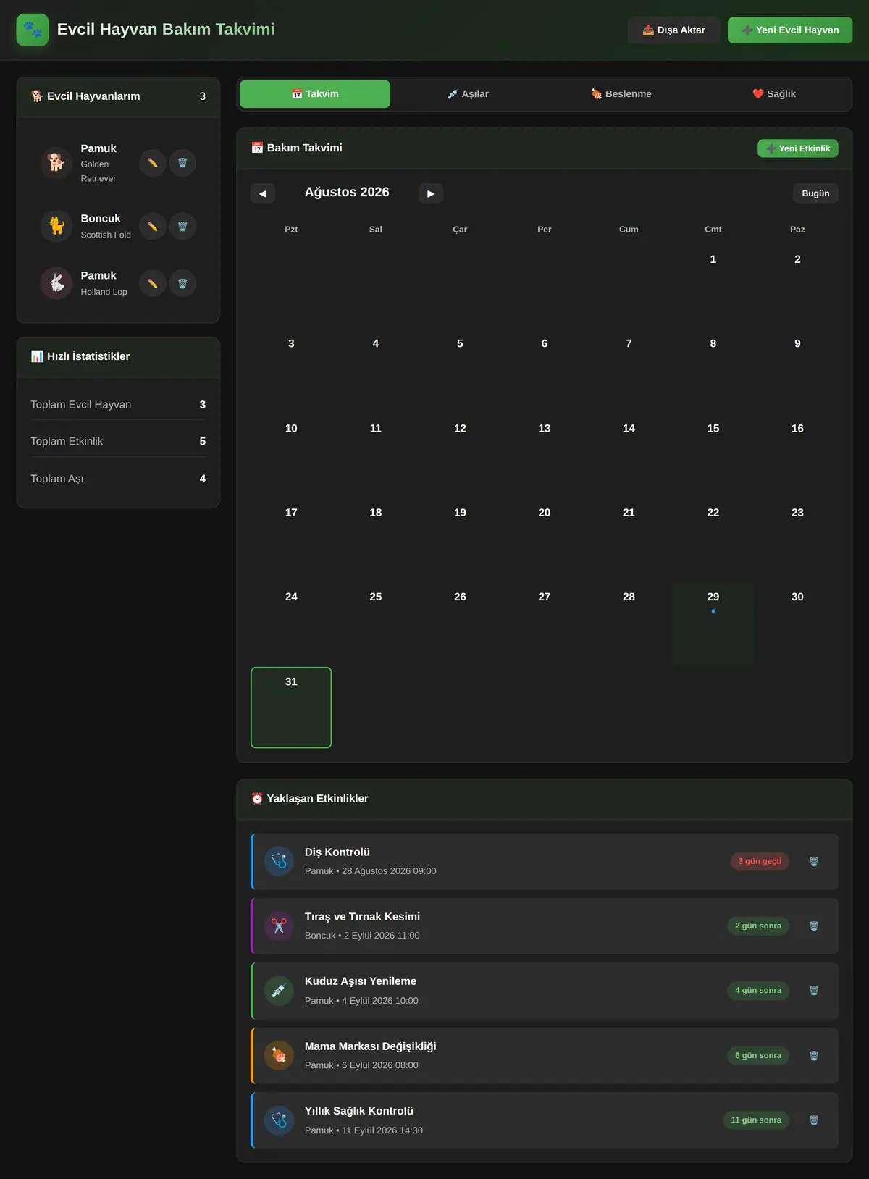Delete the Golden Retriever Pamuk via trash icon

tap(182, 163)
